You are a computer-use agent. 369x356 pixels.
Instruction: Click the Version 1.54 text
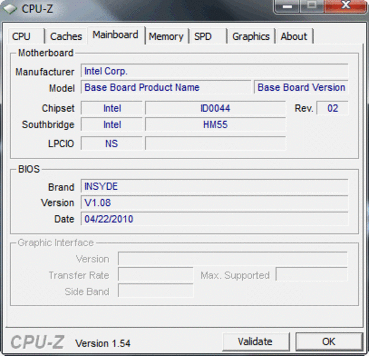[x=102, y=344]
